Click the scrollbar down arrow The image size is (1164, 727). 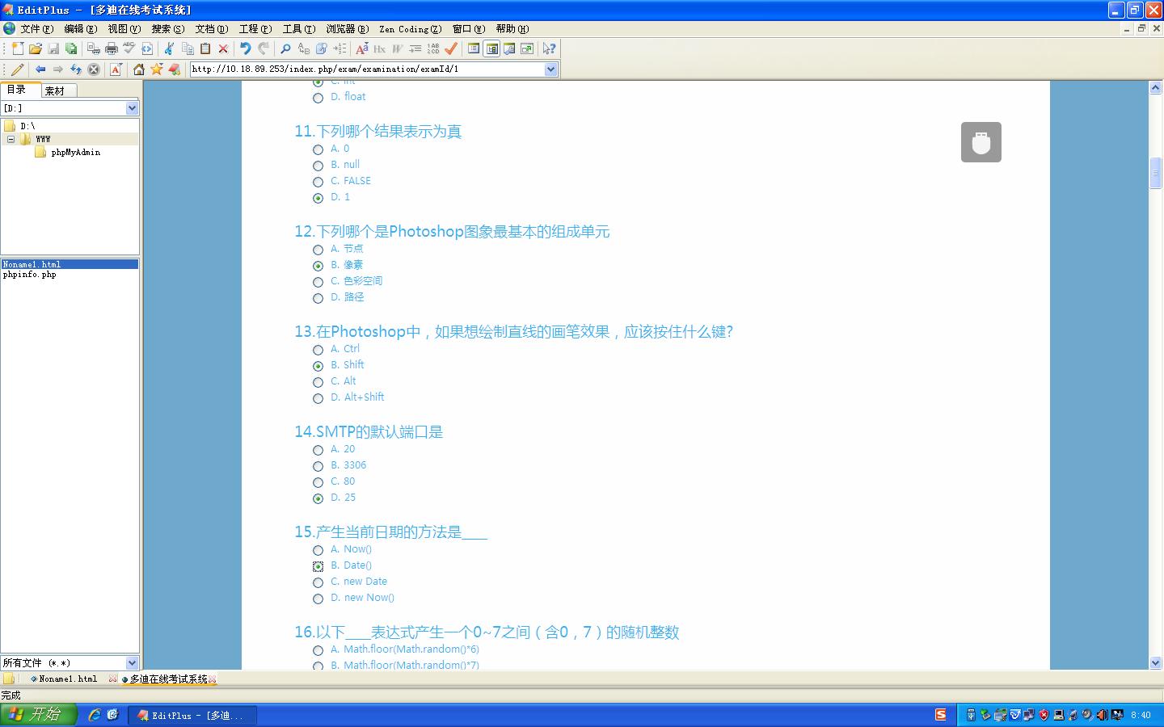pyautogui.click(x=1156, y=662)
